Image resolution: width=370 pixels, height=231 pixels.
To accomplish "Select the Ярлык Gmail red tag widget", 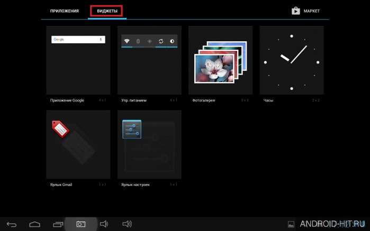I will (x=78, y=144).
